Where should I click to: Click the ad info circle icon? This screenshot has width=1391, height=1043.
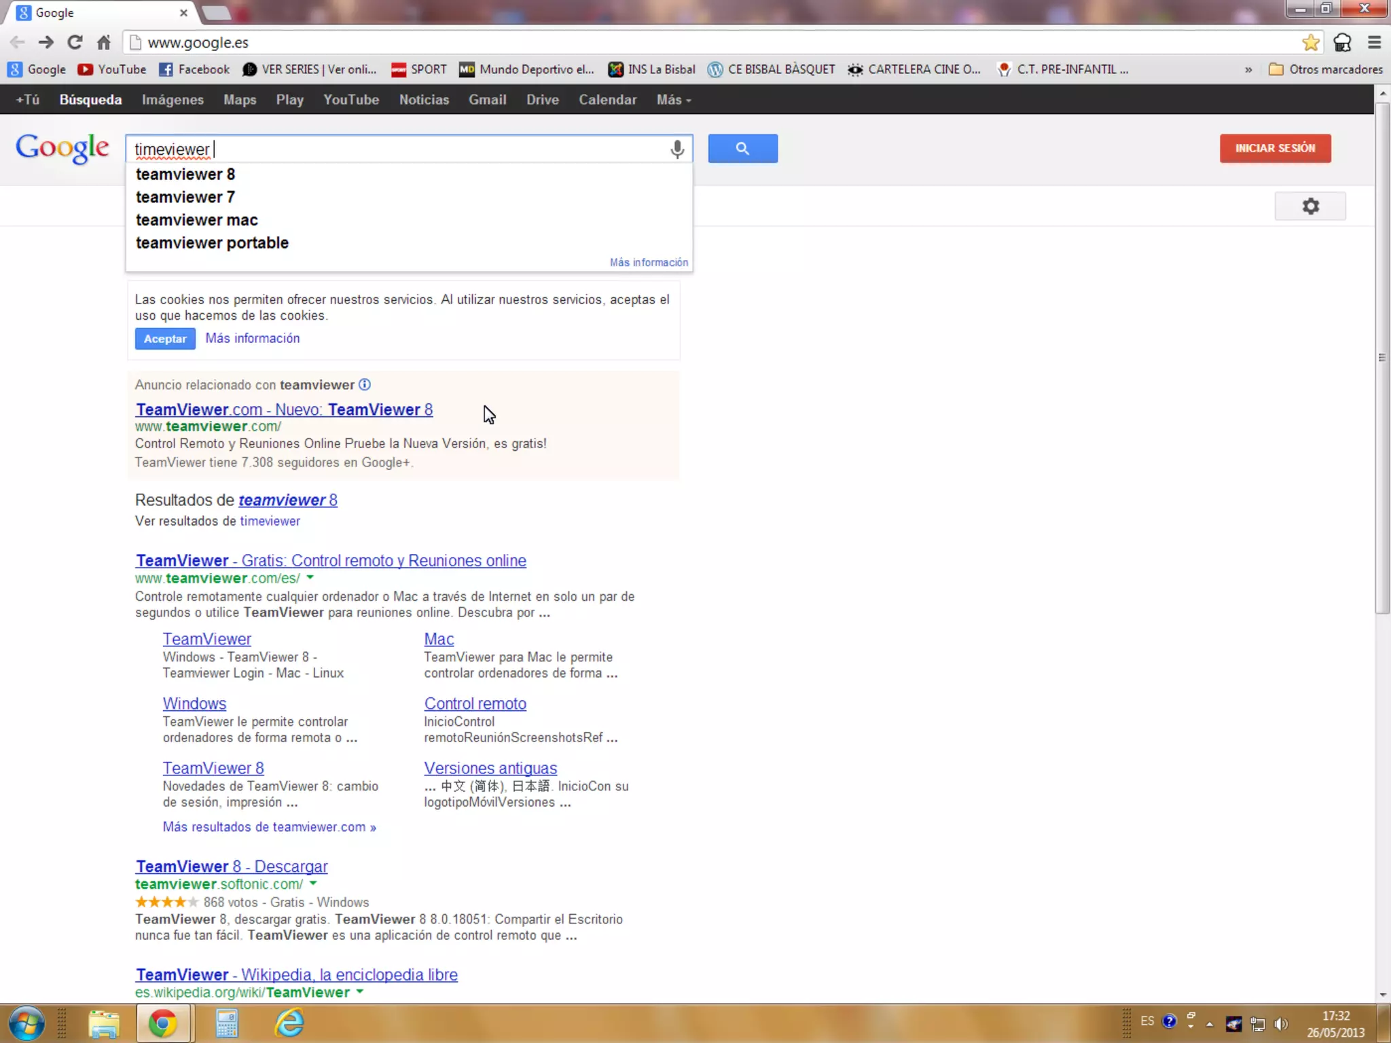click(x=365, y=385)
